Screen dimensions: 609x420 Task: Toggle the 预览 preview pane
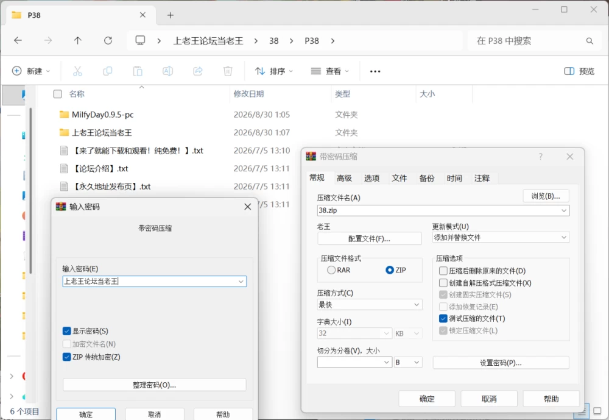(x=579, y=71)
